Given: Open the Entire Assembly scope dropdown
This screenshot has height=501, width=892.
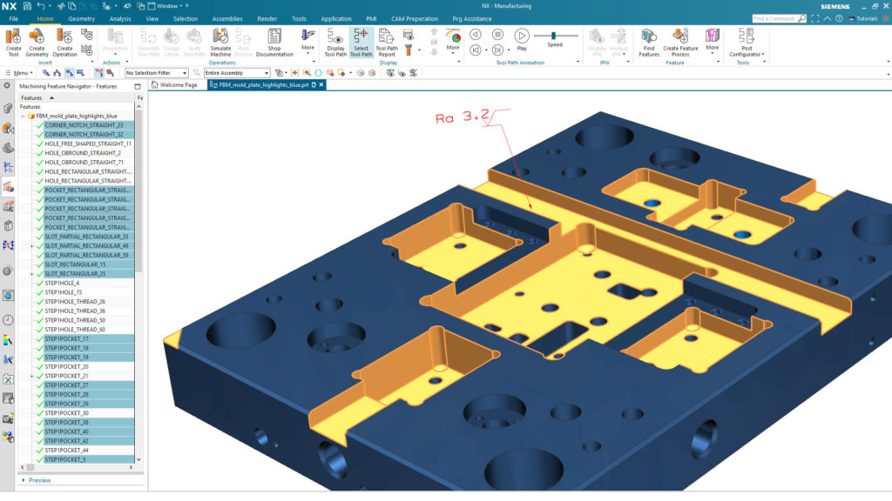Looking at the screenshot, I should tap(237, 73).
